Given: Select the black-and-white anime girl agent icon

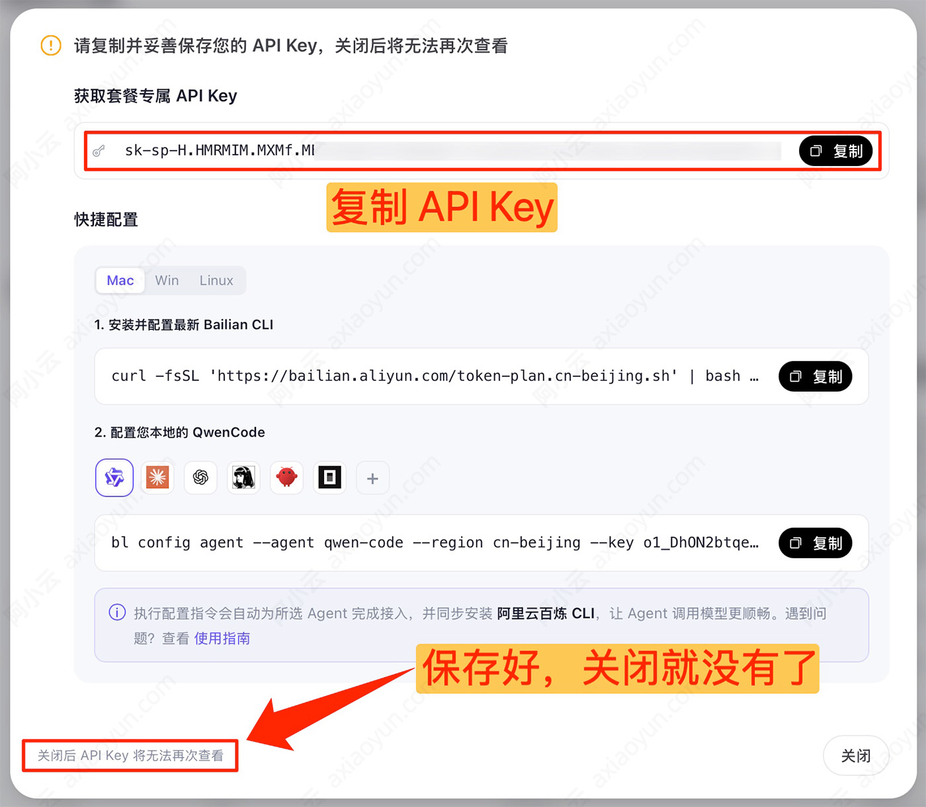Looking at the screenshot, I should 243,478.
